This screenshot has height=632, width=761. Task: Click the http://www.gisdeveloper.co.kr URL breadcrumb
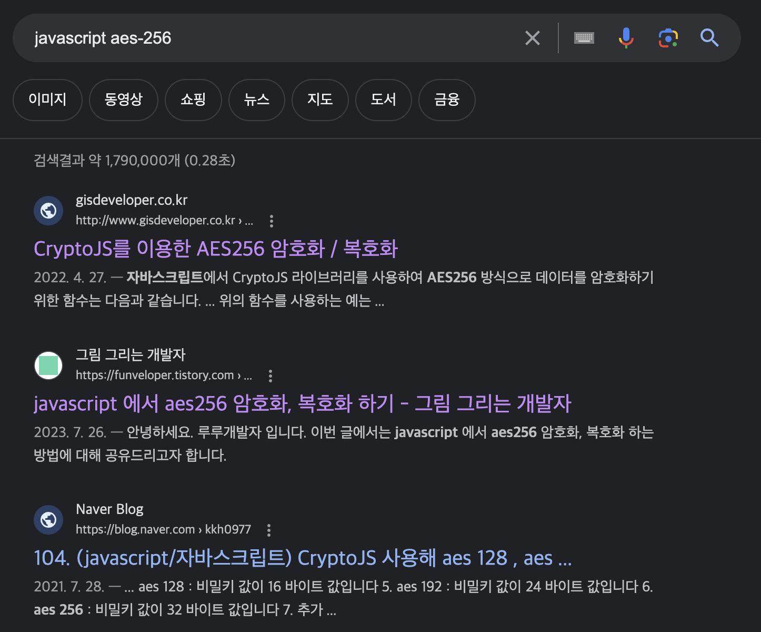coord(164,221)
